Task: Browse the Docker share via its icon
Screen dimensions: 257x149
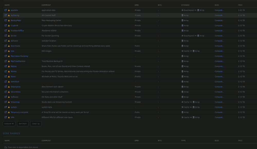Action: pos(6,35)
